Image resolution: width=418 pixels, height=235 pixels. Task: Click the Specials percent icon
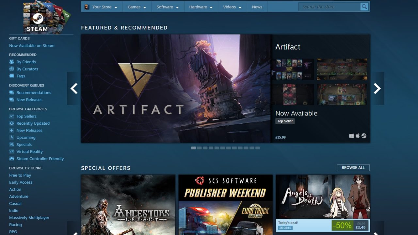pyautogui.click(x=12, y=145)
